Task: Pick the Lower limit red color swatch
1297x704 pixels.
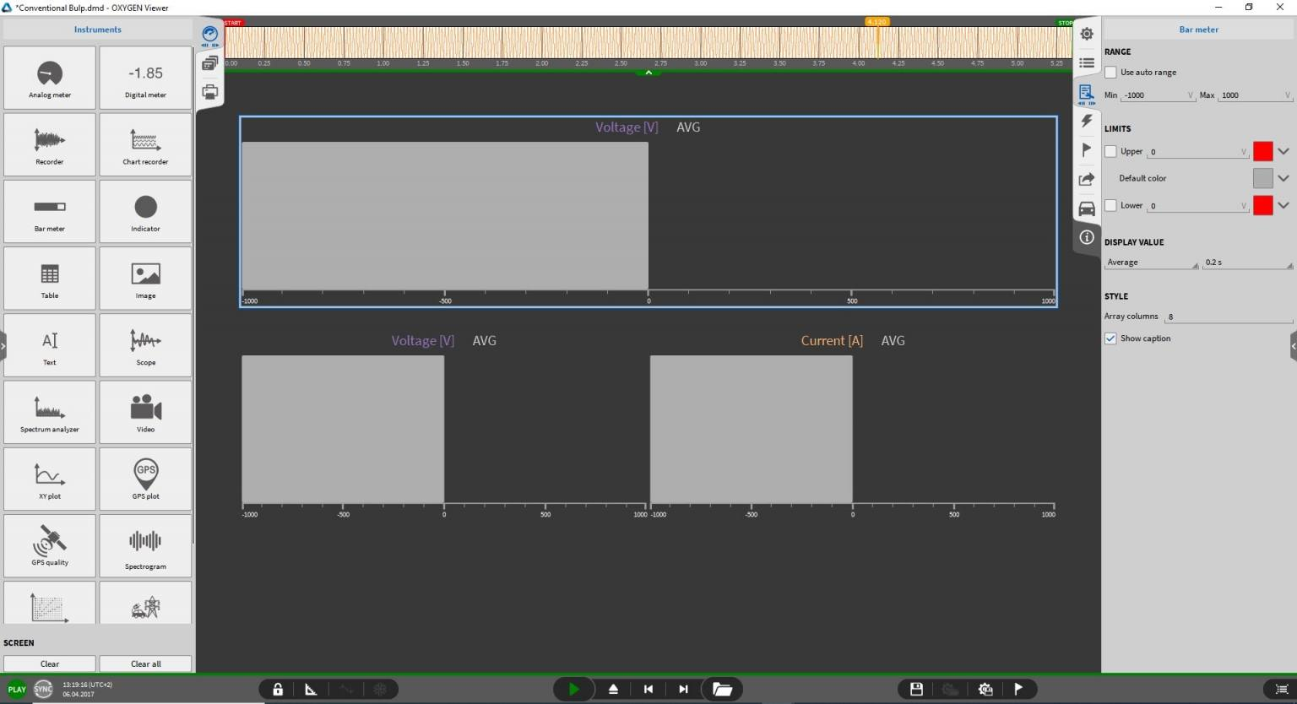Action: pyautogui.click(x=1262, y=205)
